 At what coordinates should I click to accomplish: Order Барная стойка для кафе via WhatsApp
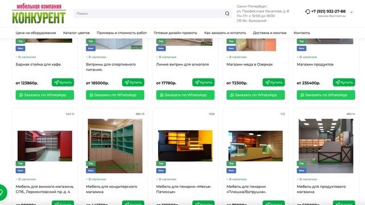[44, 95]
